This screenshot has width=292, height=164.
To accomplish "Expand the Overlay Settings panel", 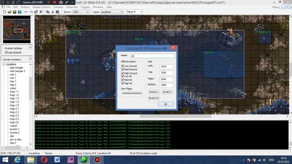I will click(31, 47).
